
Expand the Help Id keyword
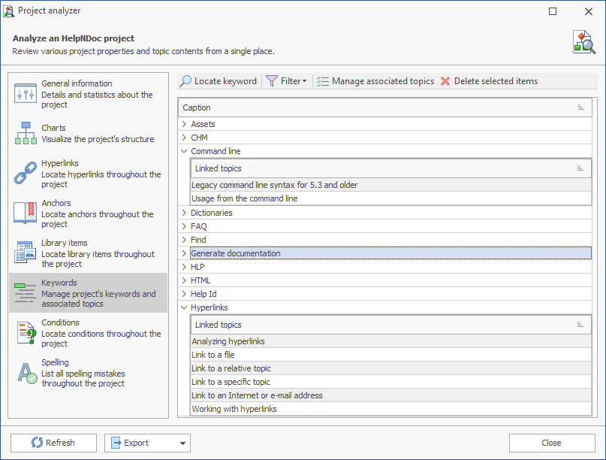pyautogui.click(x=184, y=294)
